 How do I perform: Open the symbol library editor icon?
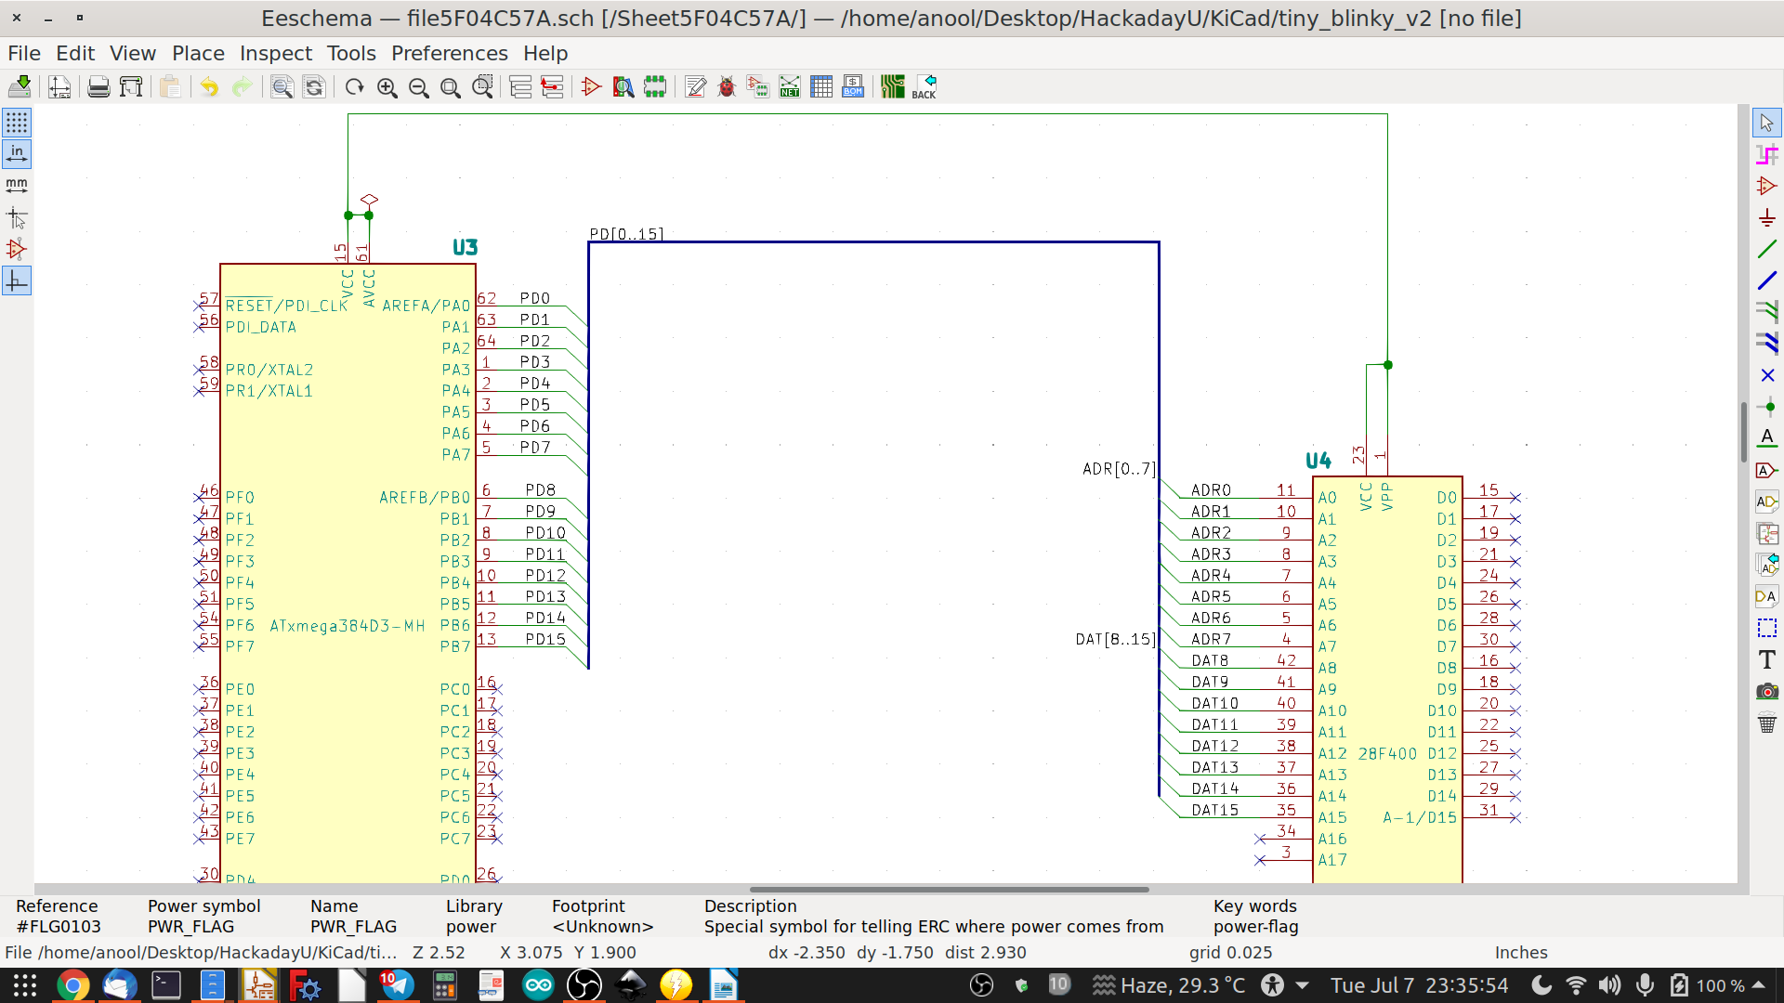(592, 87)
